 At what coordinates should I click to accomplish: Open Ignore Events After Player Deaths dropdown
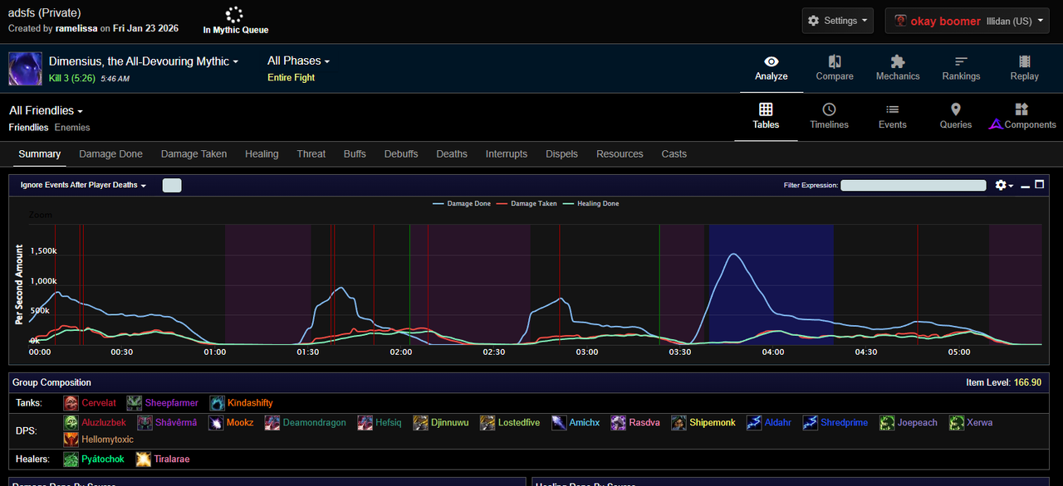[83, 186]
